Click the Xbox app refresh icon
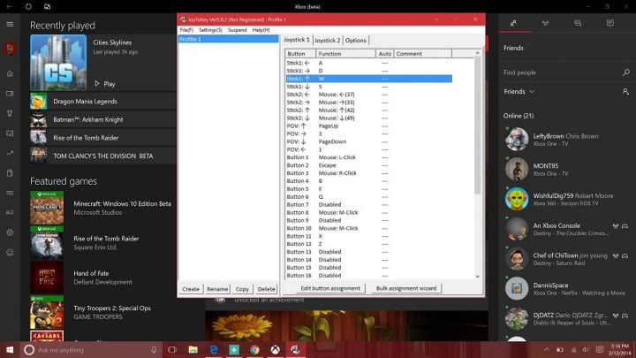This screenshot has height=358, width=636. 28,6
